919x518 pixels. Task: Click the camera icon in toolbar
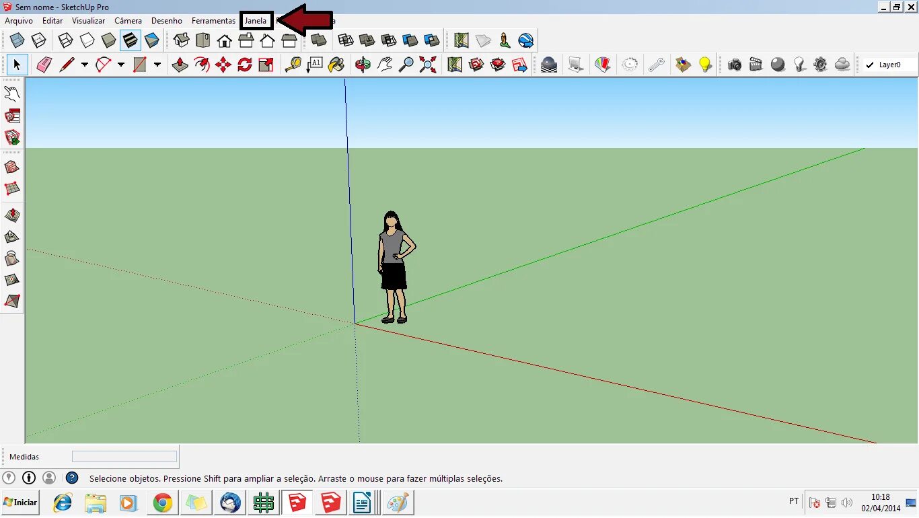tap(735, 65)
